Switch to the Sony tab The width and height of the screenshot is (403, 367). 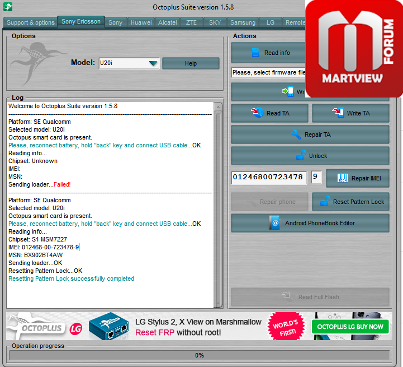(x=115, y=22)
